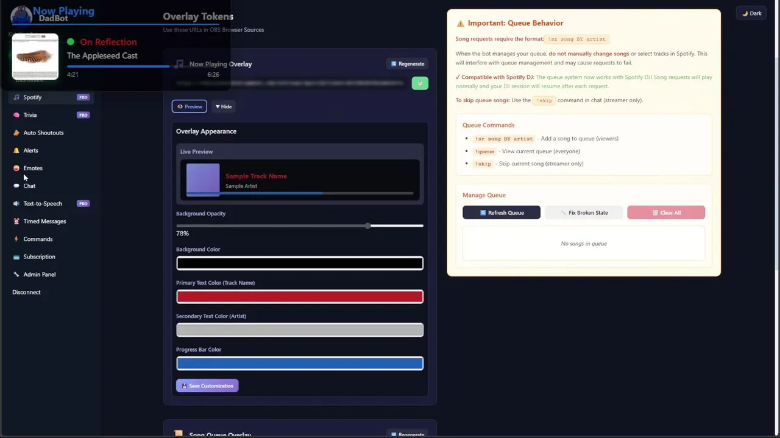Click the Subscription card icon
The image size is (780, 438).
16,257
